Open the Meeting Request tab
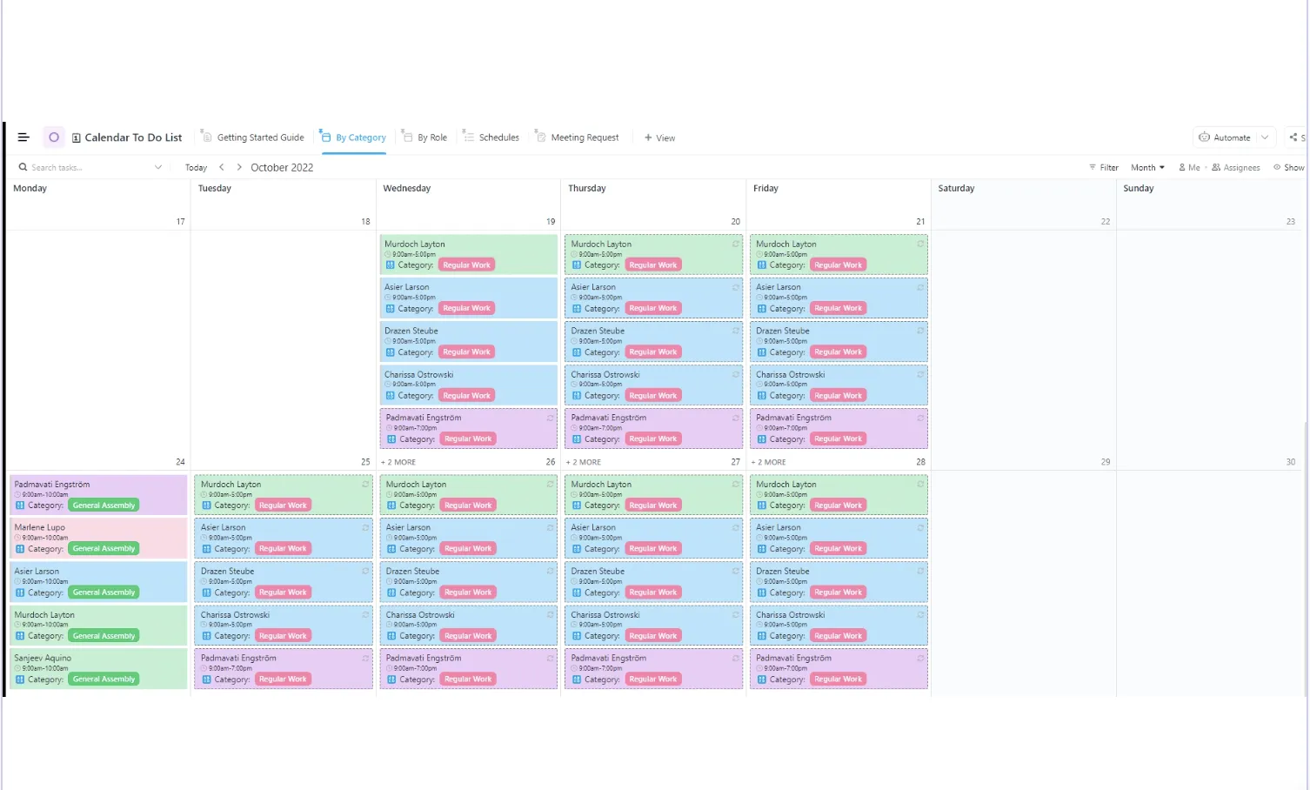 577,137
